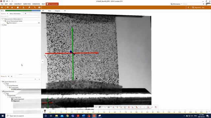Click into the top-right search field

click(x=193, y=4)
